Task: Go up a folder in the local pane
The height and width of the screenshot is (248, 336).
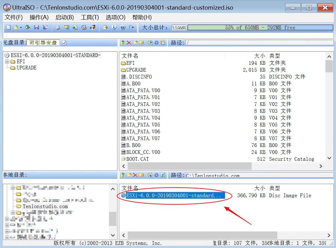Action: coord(123,175)
